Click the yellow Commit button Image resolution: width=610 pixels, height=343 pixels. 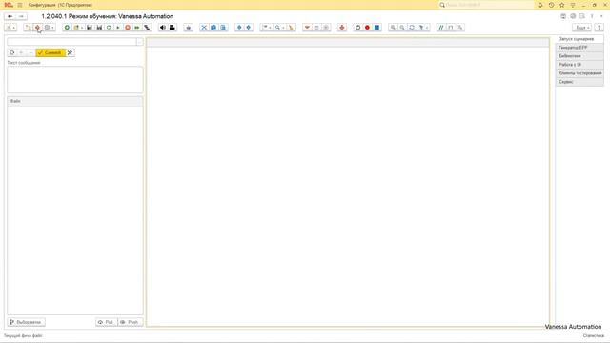point(51,52)
